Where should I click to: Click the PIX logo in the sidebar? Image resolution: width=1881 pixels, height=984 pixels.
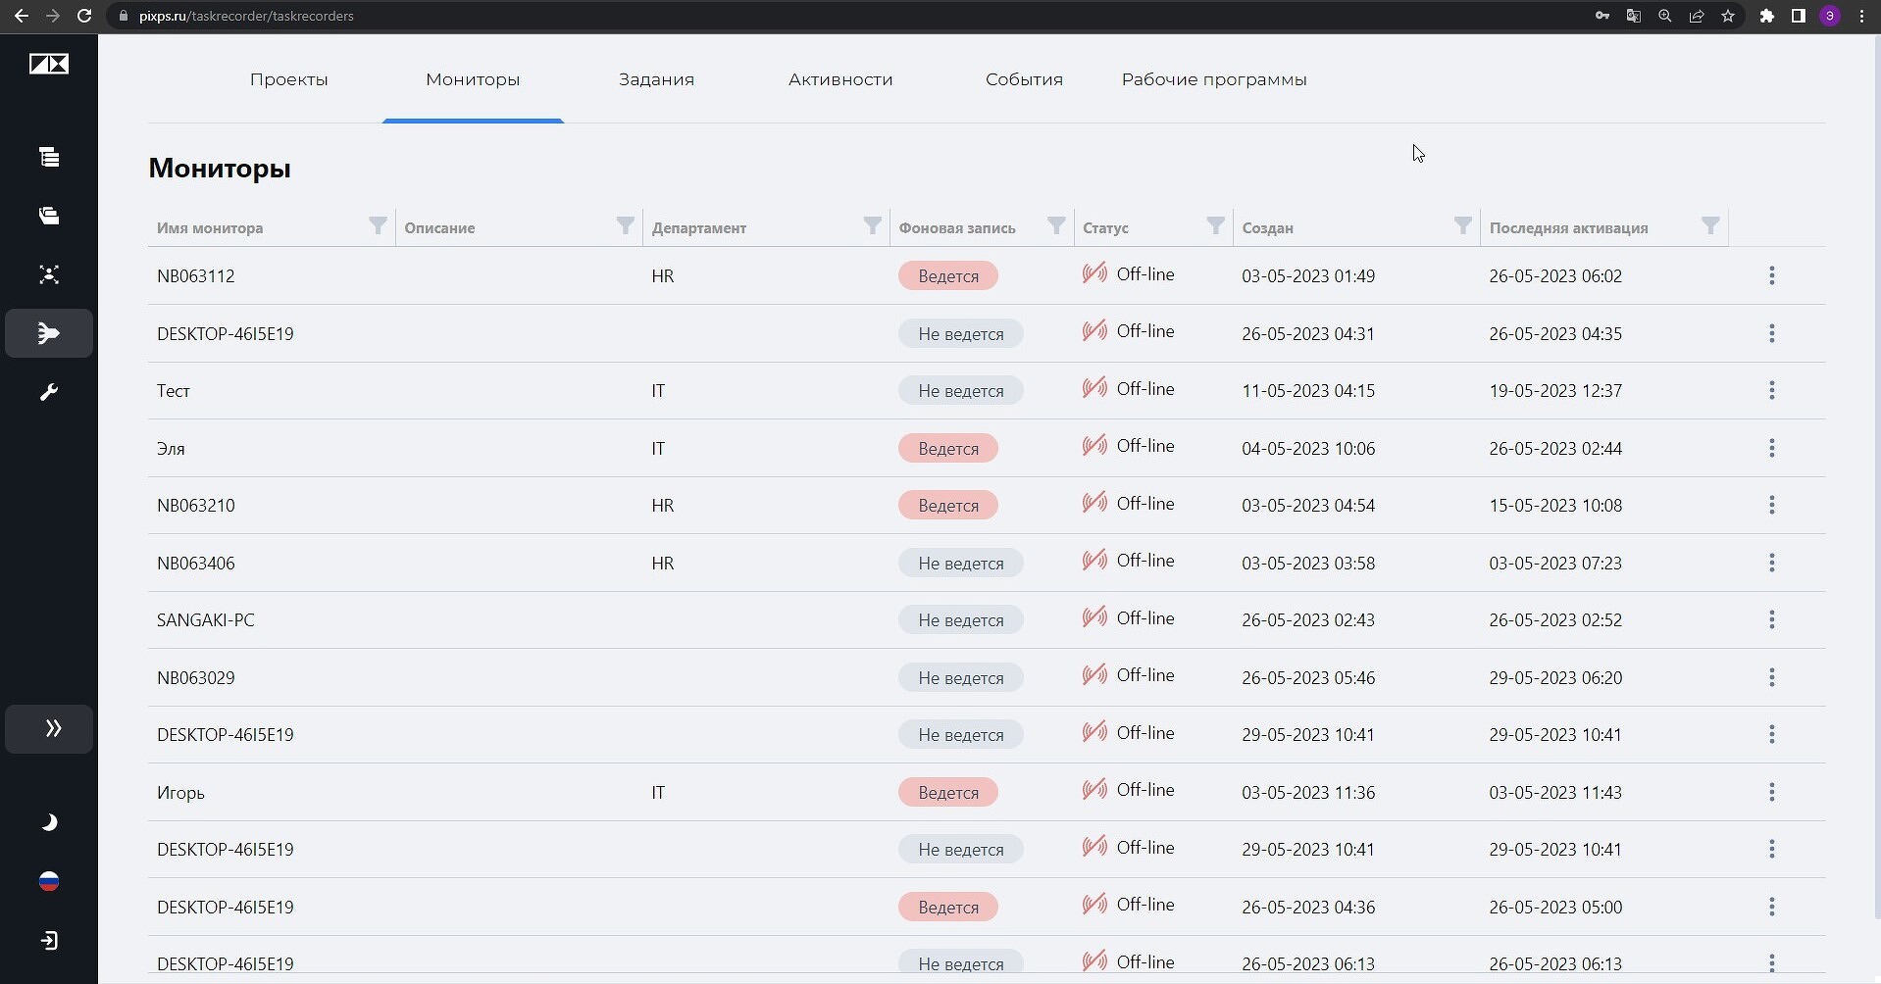[x=49, y=65]
